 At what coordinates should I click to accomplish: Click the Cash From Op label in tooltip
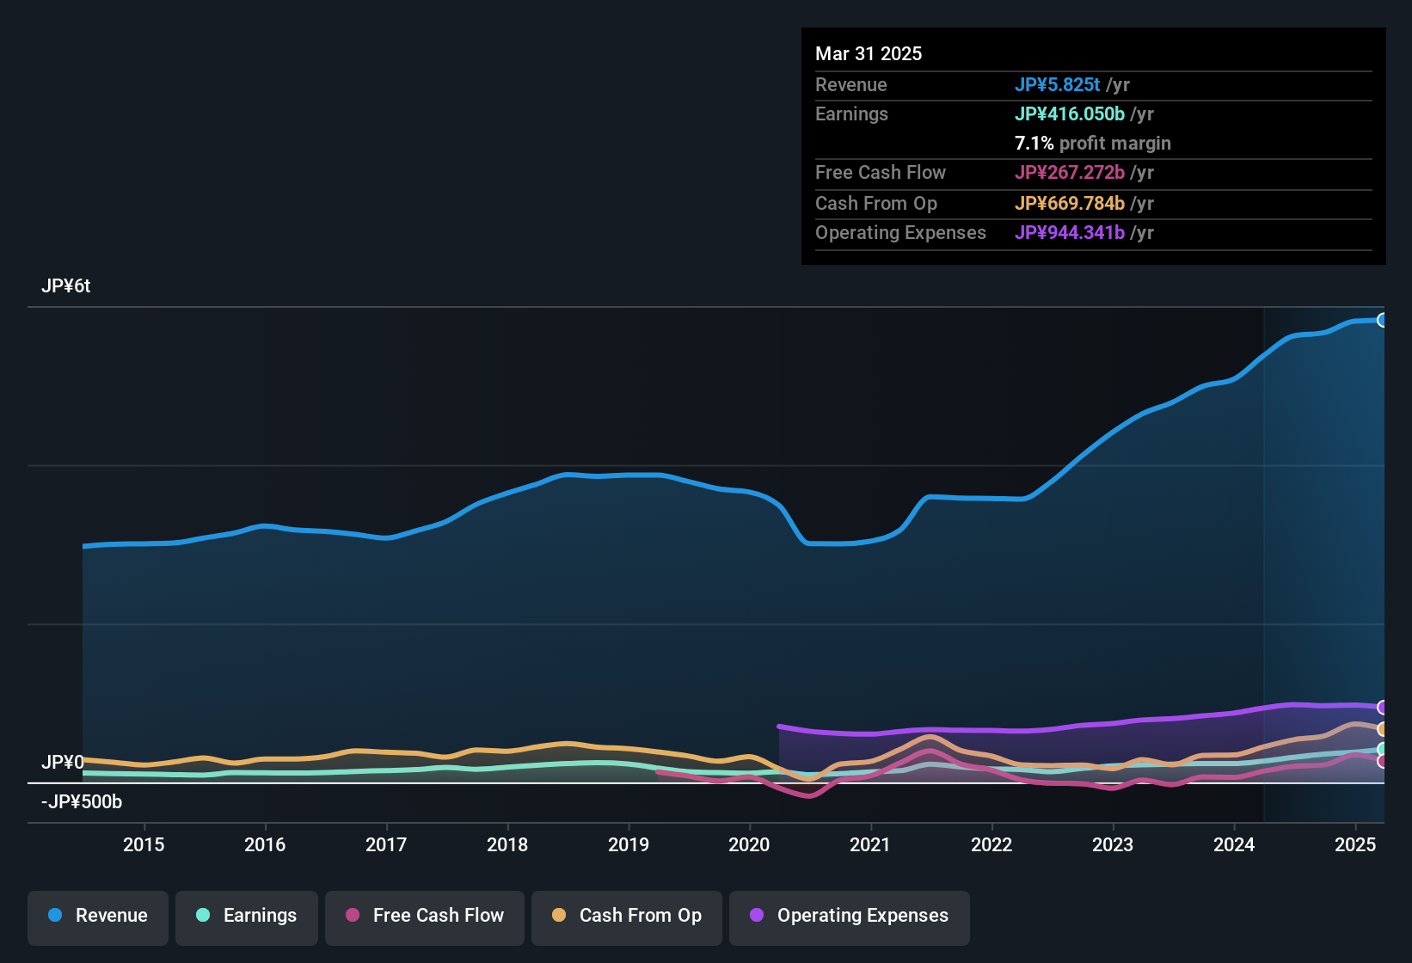pyautogui.click(x=876, y=203)
